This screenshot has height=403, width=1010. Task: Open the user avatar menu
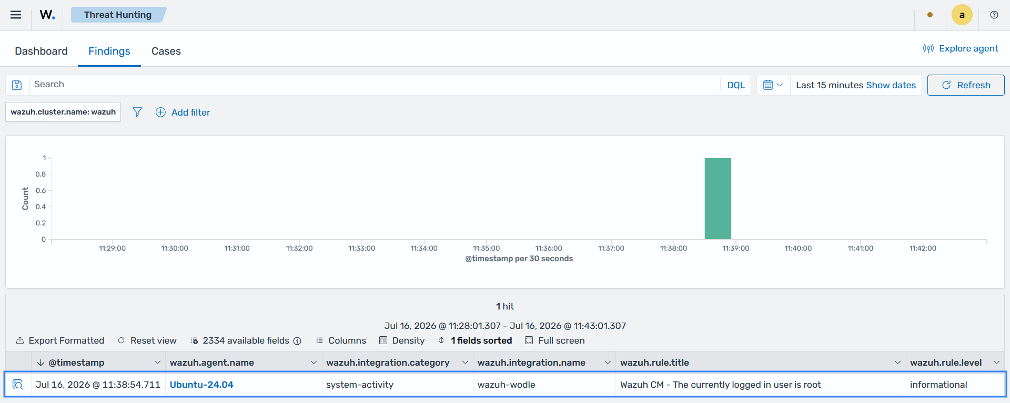[x=962, y=15]
